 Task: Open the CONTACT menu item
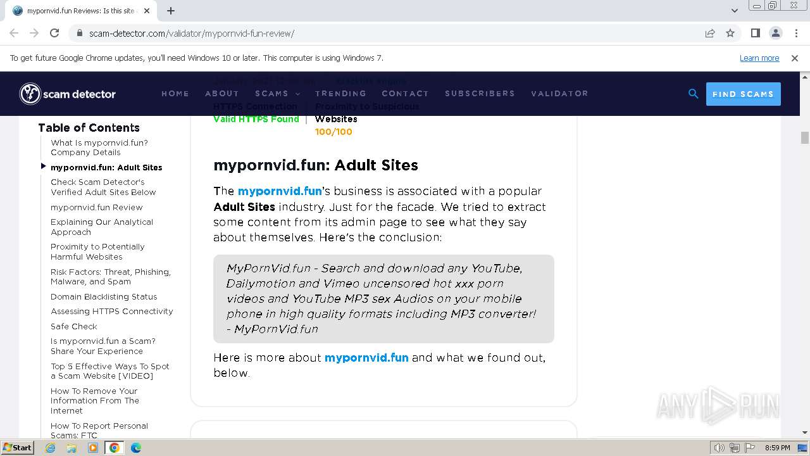click(x=405, y=93)
